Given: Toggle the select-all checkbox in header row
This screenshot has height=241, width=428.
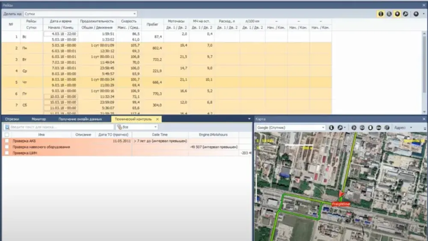Looking at the screenshot, I should (x=7, y=134).
